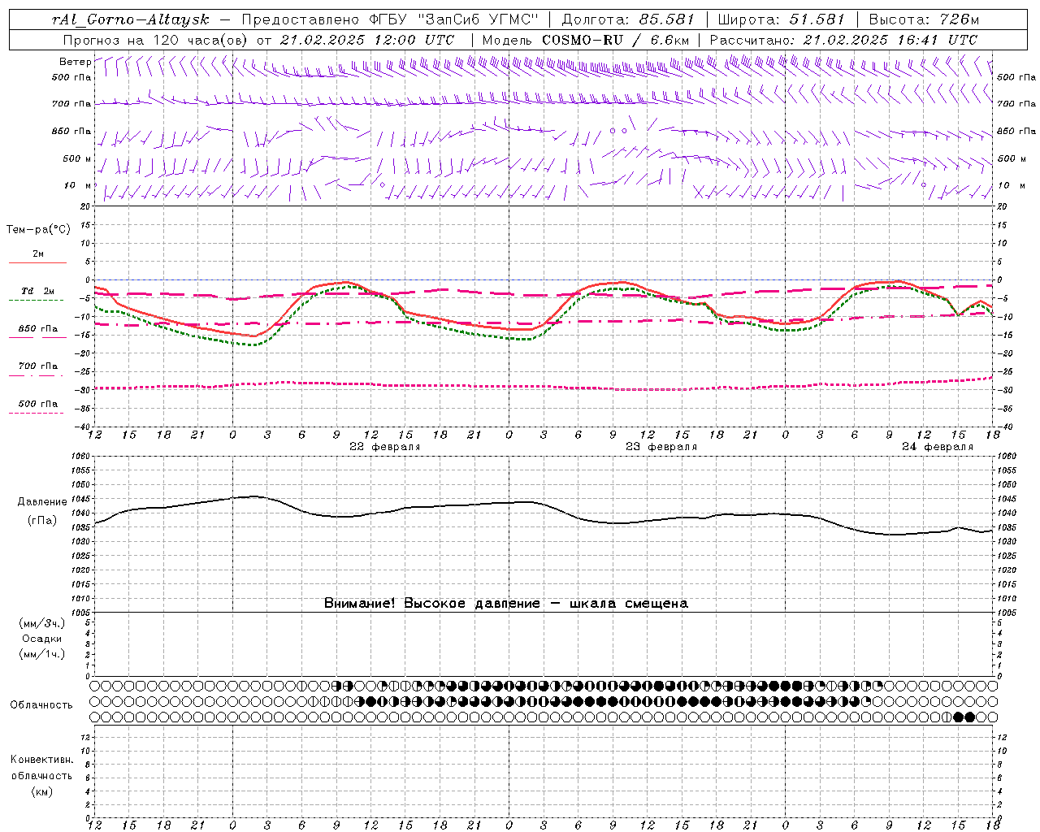Click the Тем-ра(°C) temperature axis label
Viewport: 1040px width, 832px height.
[38, 230]
